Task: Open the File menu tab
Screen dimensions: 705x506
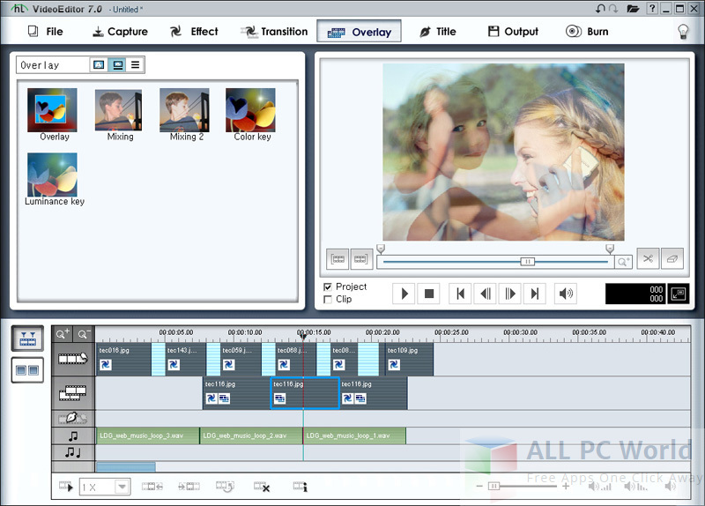Action: 46,32
